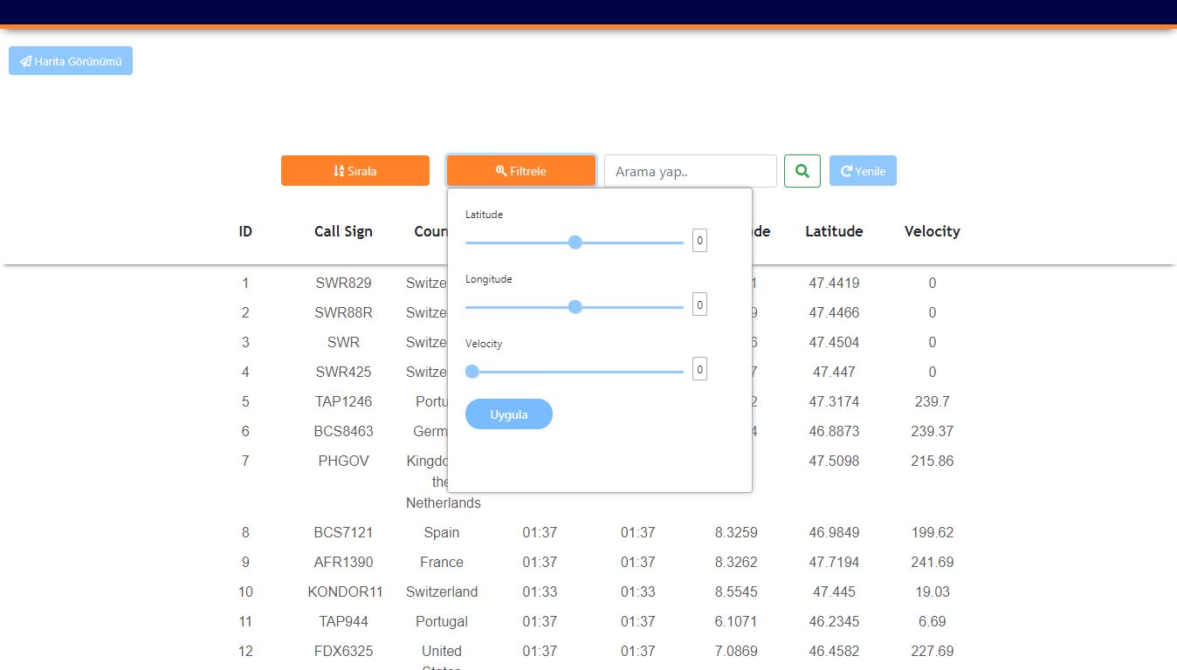Select call sign TAP1246
The width and height of the screenshot is (1177, 670).
[343, 401]
